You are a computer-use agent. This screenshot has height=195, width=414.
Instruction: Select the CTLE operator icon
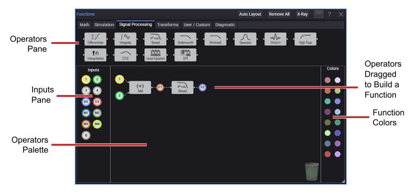(x=125, y=55)
